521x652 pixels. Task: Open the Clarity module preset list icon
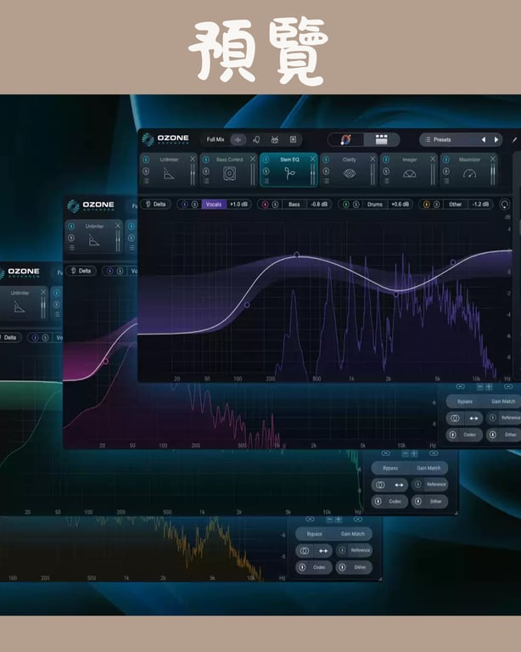click(x=326, y=181)
